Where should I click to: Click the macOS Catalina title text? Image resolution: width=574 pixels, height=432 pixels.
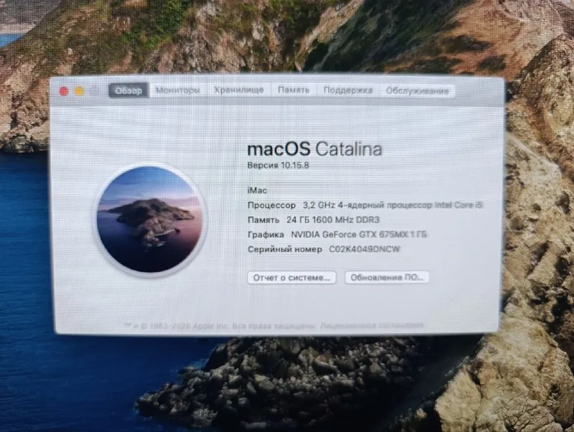click(x=315, y=149)
